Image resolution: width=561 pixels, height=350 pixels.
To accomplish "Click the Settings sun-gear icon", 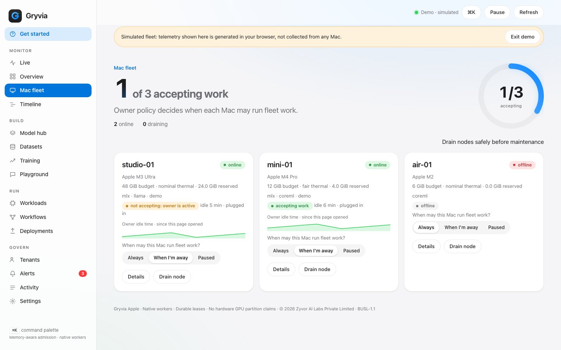I will pyautogui.click(x=12, y=301).
